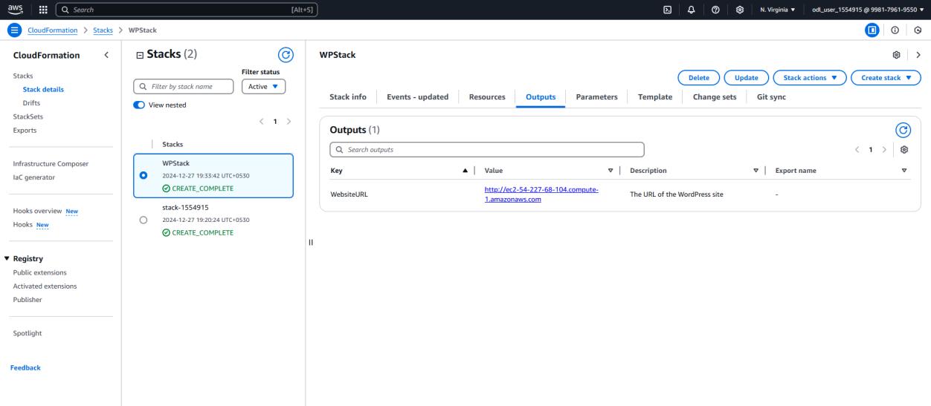931x406 pixels.
Task: Open the Filter status Active dropdown
Action: (263, 87)
